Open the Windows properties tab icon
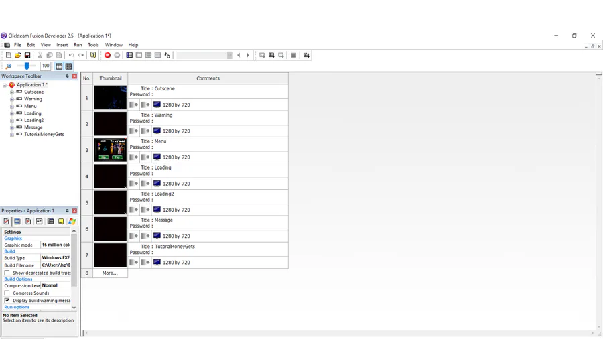Viewport: 603px width, 339px height. click(x=72, y=221)
